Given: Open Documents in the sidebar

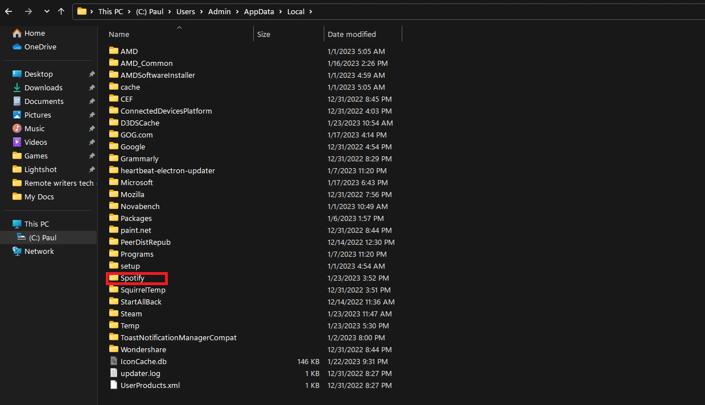Looking at the screenshot, I should click(38, 102).
